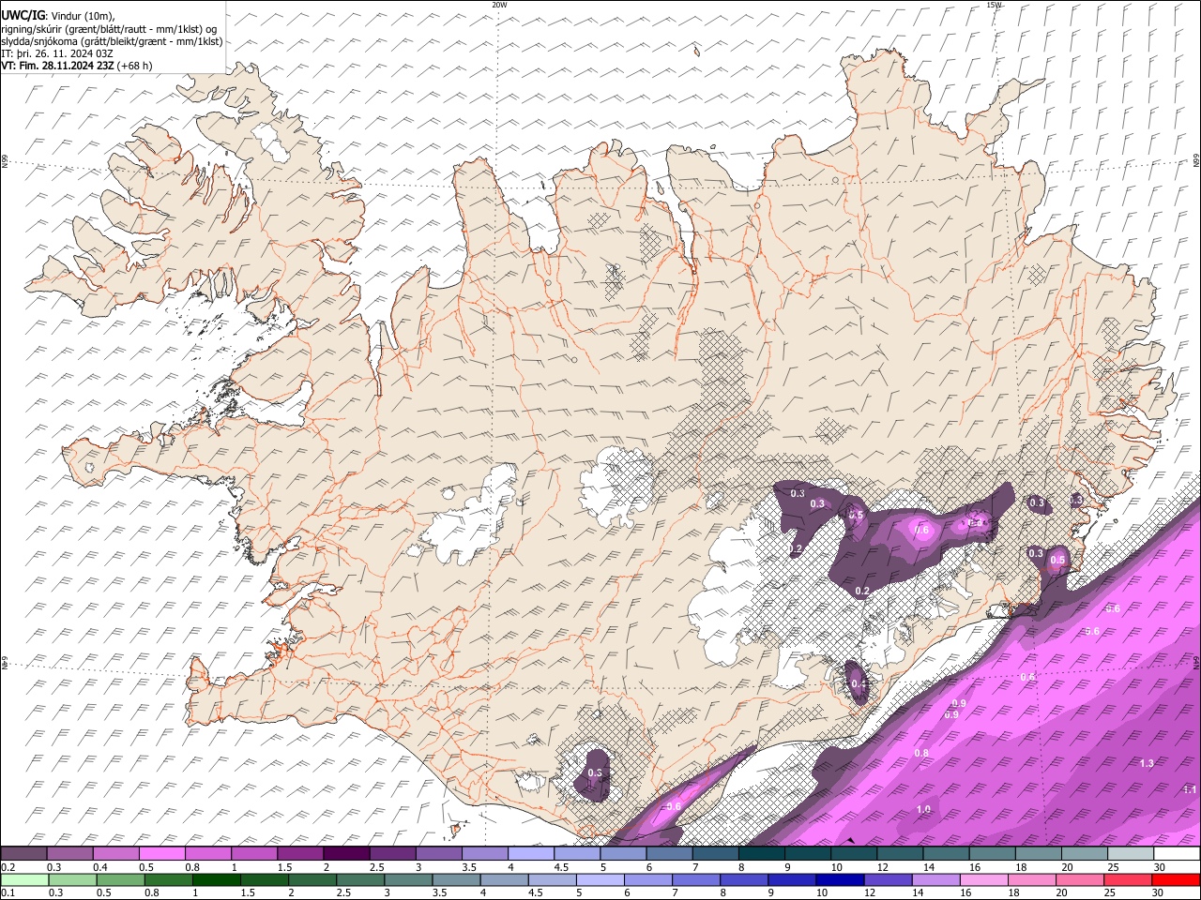1201x900 pixels.
Task: Select the bottom-row legend swatch starting at 0.5
Action: pos(120,879)
